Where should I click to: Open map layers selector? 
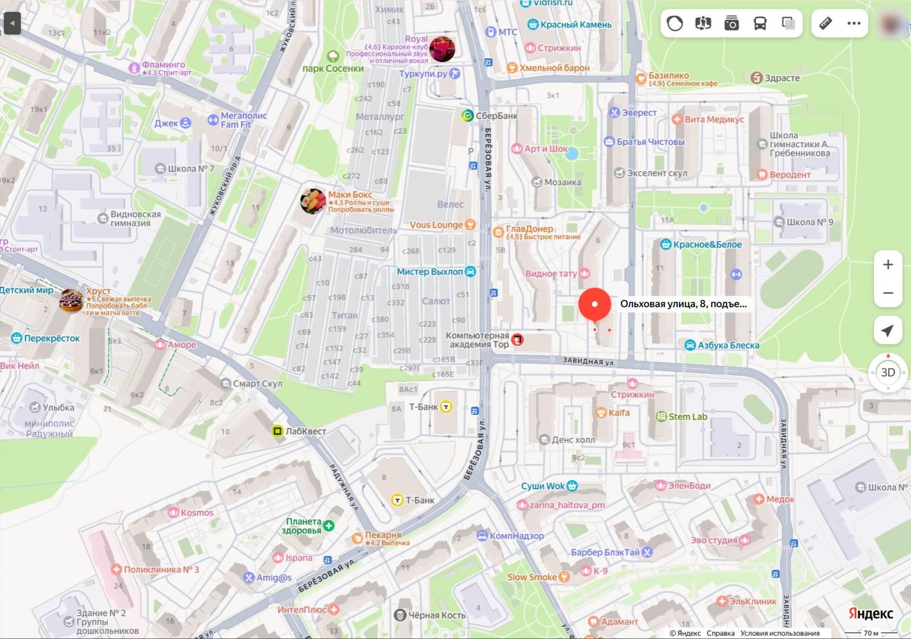coord(789,23)
